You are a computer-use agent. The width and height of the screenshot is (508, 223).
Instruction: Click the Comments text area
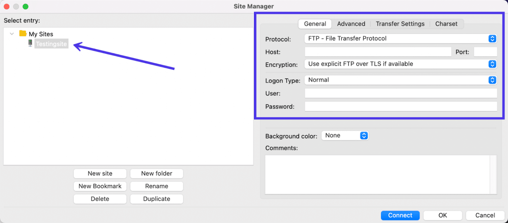(380, 175)
